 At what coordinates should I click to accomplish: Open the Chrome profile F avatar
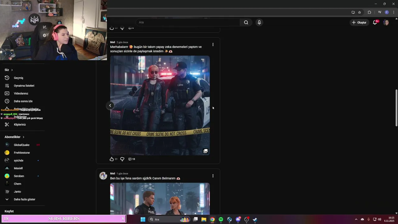(x=387, y=12)
